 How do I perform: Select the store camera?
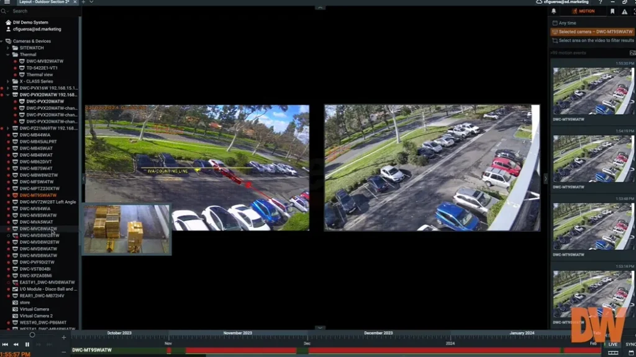pos(25,302)
